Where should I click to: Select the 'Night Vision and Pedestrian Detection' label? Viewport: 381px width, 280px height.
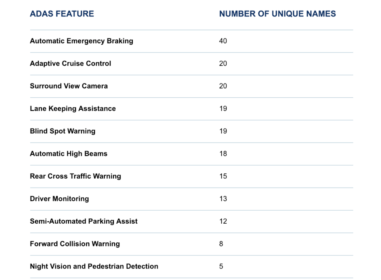(94, 266)
